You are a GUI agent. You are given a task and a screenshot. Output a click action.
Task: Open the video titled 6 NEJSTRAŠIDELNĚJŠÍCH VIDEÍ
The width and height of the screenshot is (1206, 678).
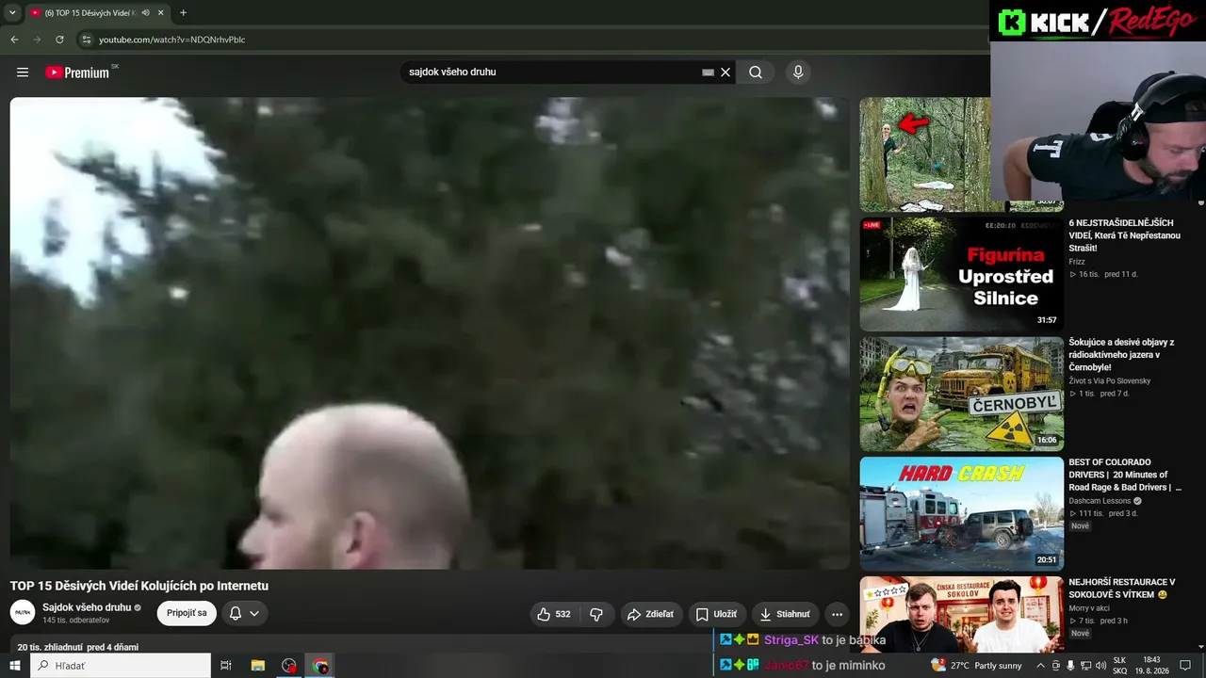[x=1124, y=235]
